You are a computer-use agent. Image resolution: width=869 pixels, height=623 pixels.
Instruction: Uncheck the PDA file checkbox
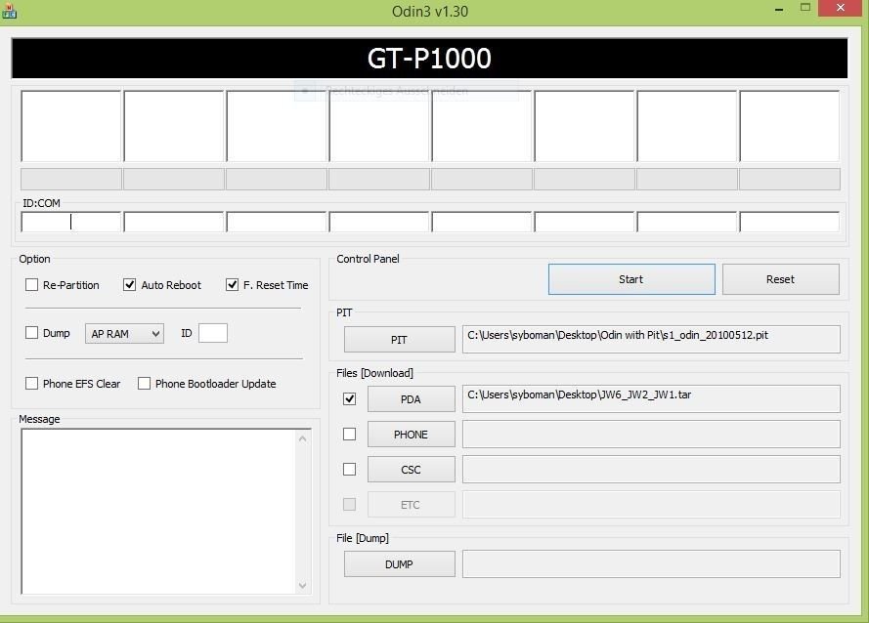coord(349,398)
